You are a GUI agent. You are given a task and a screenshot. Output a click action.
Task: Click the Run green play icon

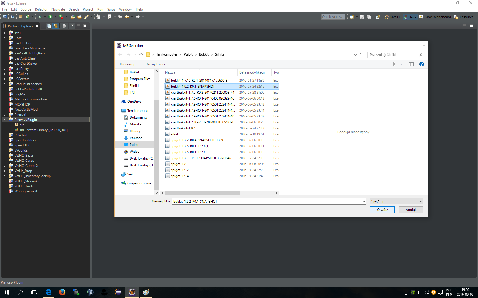pyautogui.click(x=50, y=17)
